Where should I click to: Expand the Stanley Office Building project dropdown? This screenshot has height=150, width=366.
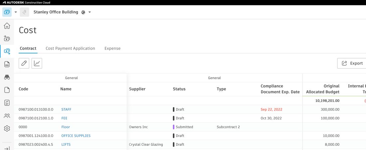tap(90, 12)
